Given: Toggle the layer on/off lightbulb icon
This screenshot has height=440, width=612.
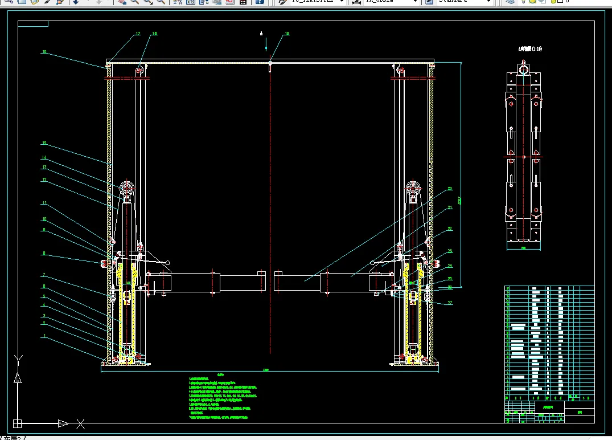Looking at the screenshot, I should pos(524,2).
